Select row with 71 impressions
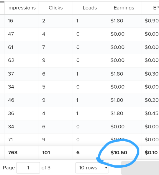This screenshot has width=159, height=175. 79,140
